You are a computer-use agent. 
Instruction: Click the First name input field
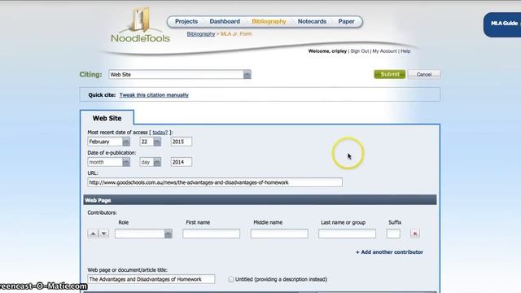click(x=211, y=234)
